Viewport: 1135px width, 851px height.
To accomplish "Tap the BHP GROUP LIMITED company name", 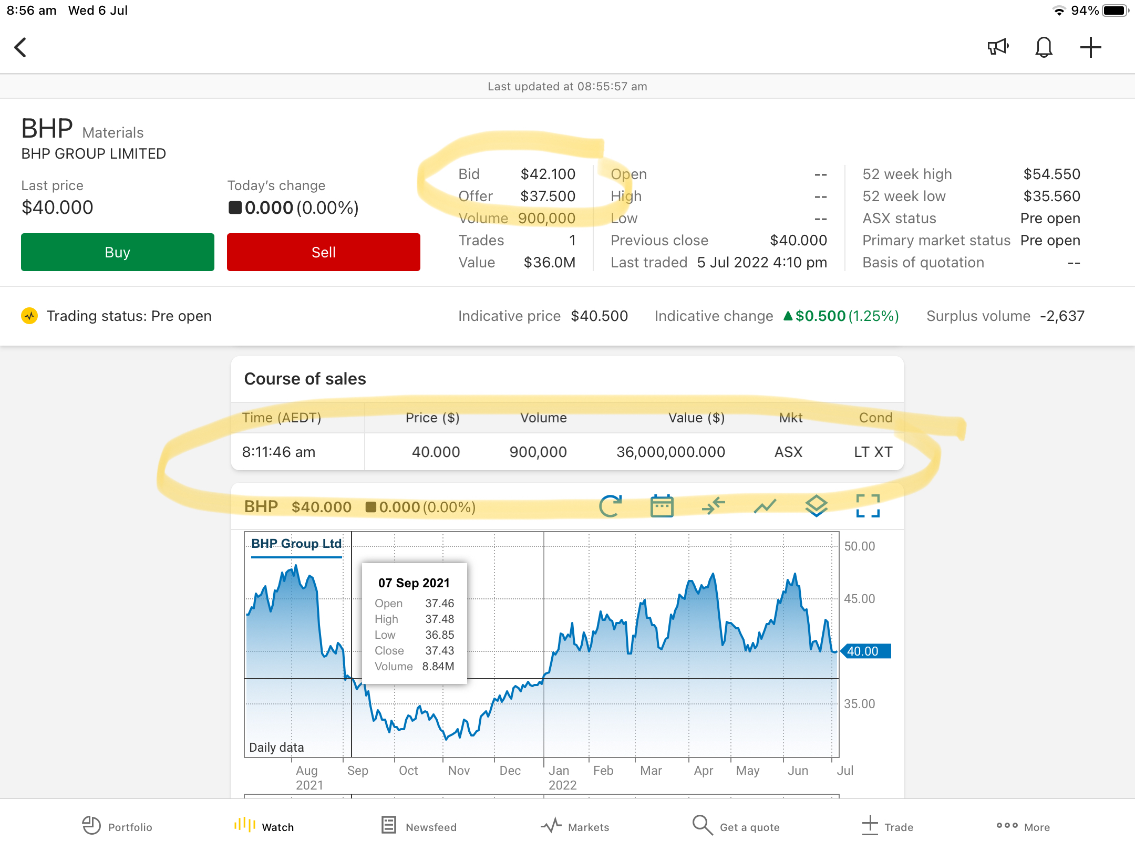I will [x=94, y=153].
